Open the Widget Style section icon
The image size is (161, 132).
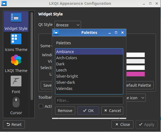click(x=16, y=18)
